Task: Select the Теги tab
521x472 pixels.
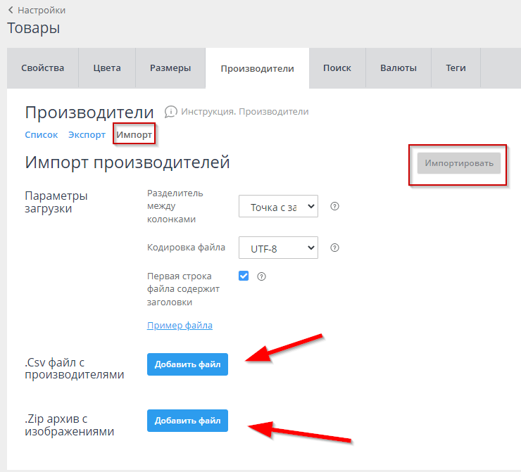Action: (x=456, y=68)
